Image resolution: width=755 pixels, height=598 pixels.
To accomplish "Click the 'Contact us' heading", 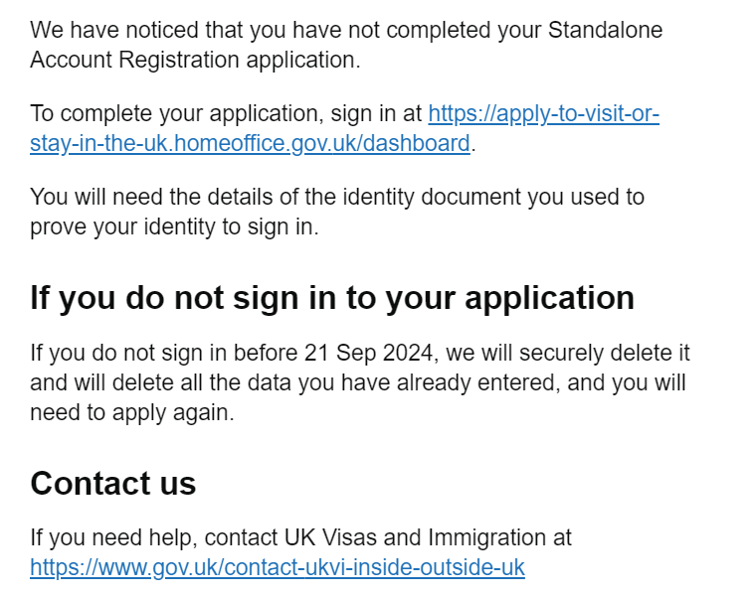I will (113, 483).
